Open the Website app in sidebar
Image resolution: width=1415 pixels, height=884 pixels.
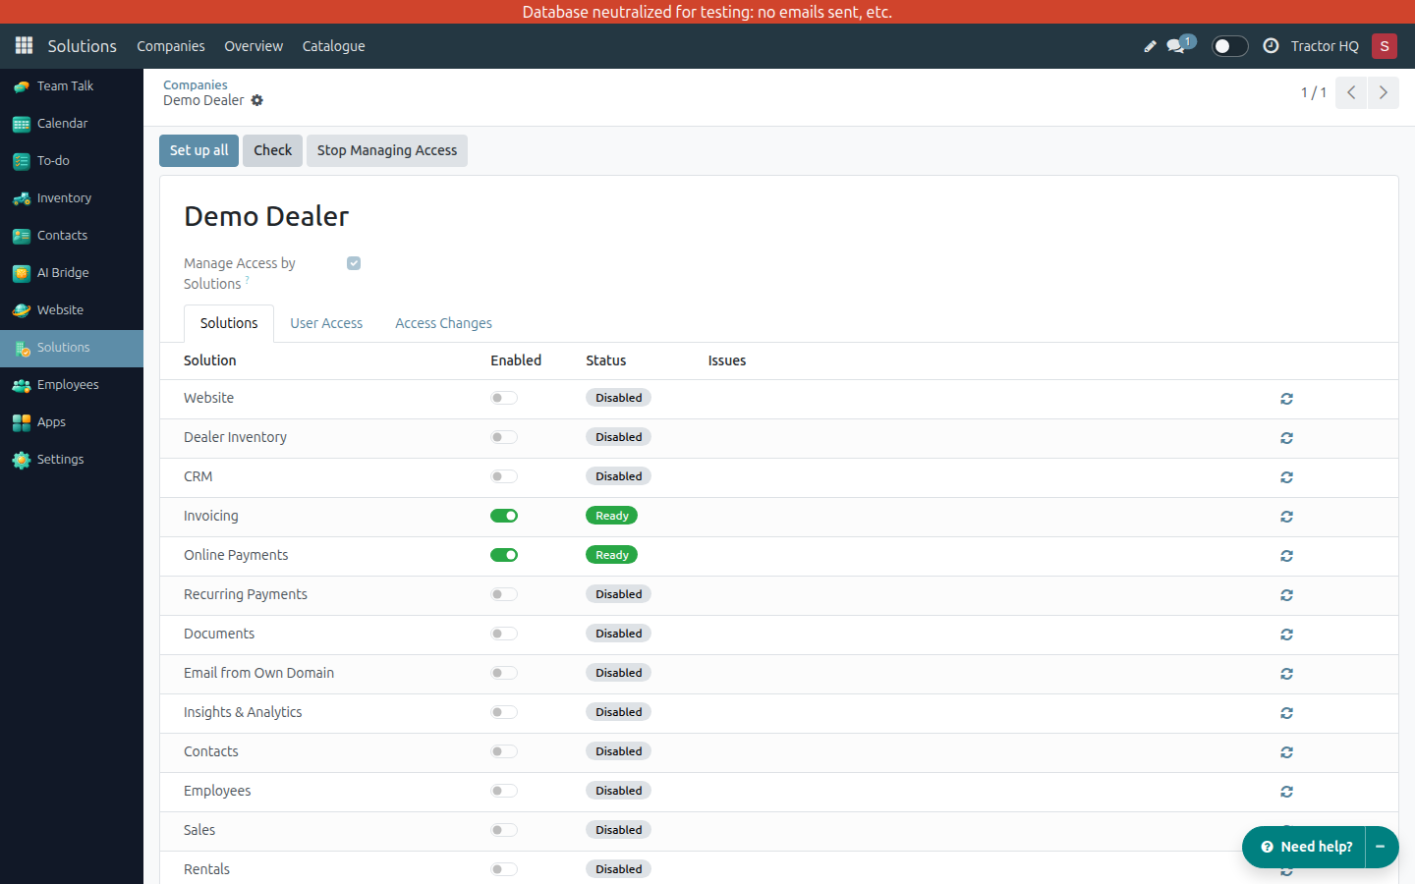point(72,310)
